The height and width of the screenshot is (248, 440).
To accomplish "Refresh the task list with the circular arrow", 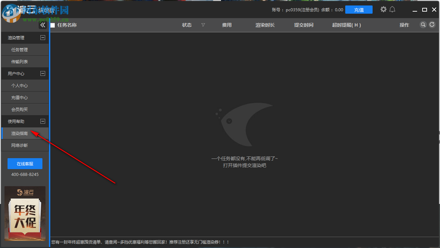I will tap(432, 25).
